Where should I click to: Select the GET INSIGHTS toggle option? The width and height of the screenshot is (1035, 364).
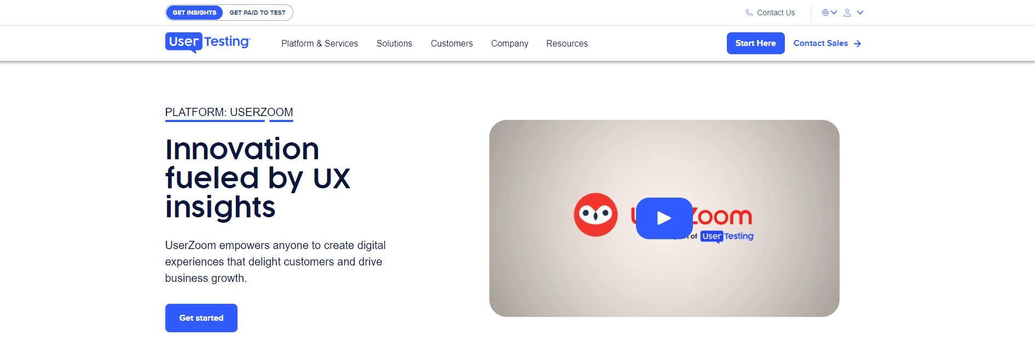[x=194, y=13]
